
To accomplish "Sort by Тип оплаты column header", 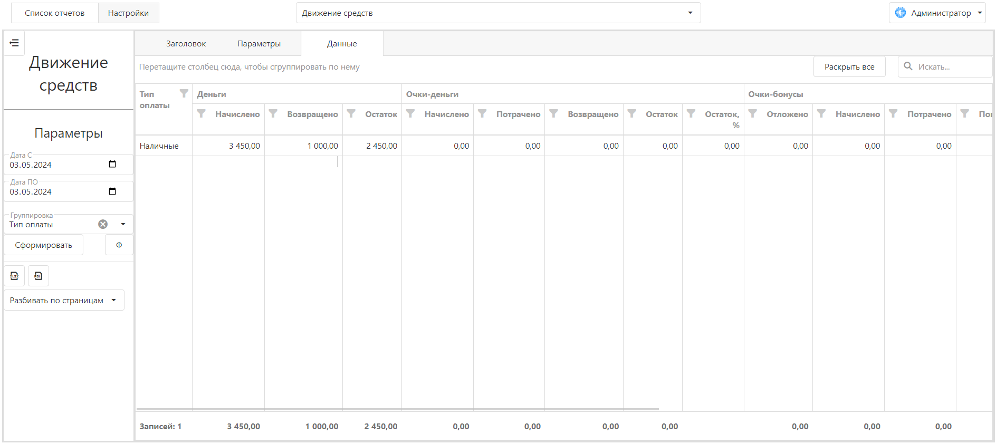I will (x=155, y=100).
